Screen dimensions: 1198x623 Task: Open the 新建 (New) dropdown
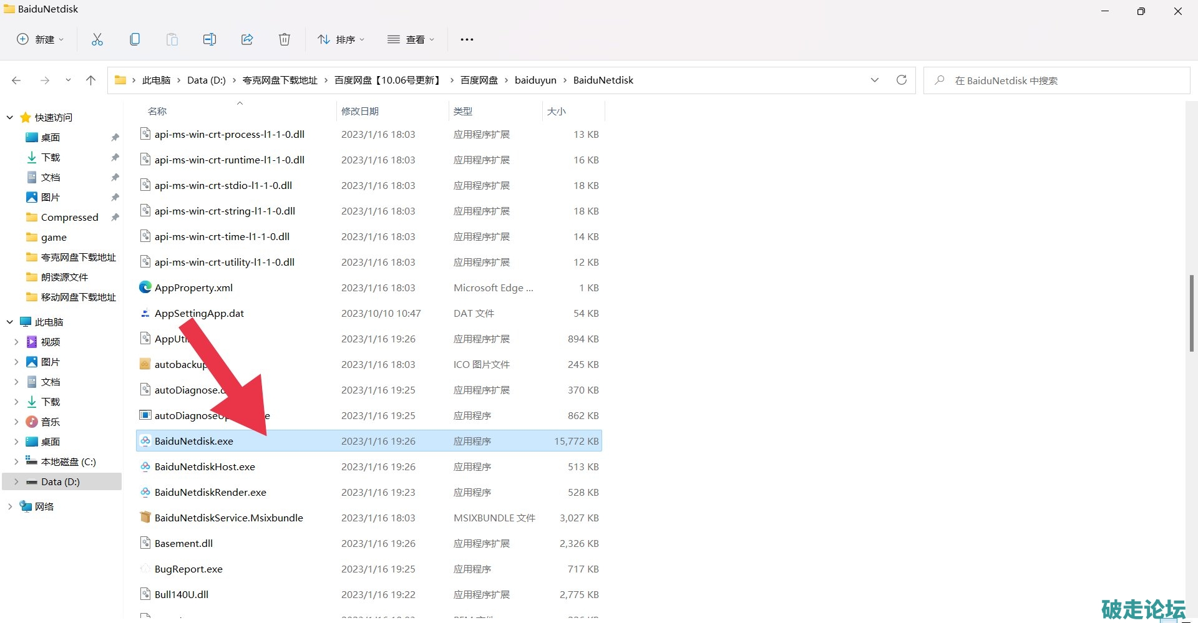tap(41, 39)
